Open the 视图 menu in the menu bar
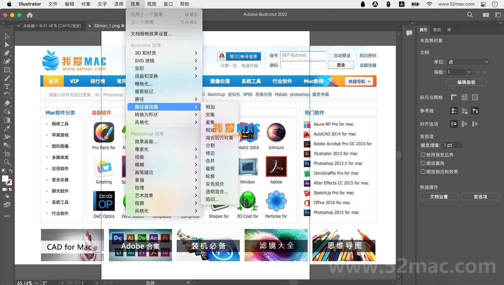This screenshot has width=504, height=285. point(152,4)
